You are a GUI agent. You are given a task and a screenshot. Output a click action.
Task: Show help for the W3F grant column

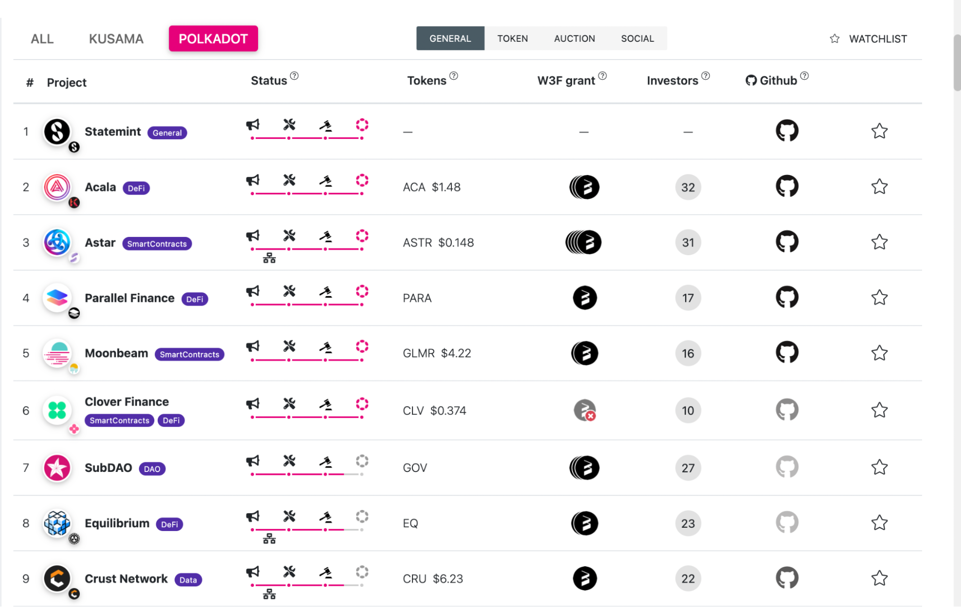click(602, 75)
